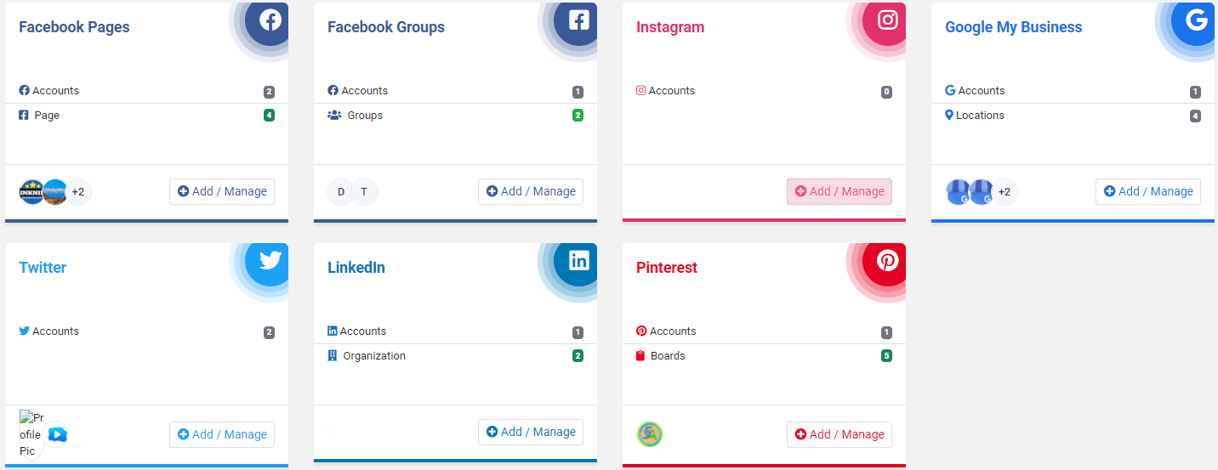
Task: Click the Boards count badge in Pinterest
Action: (886, 356)
